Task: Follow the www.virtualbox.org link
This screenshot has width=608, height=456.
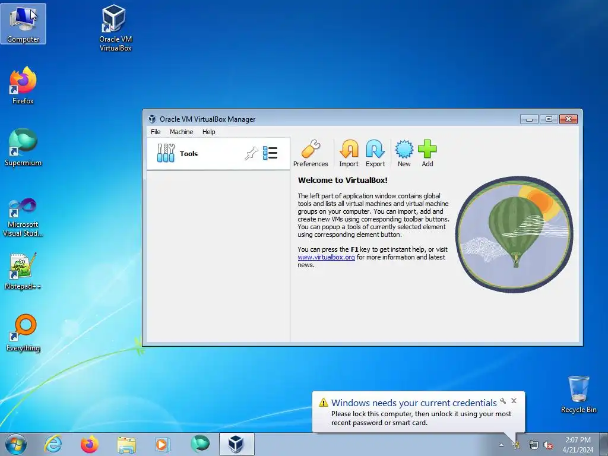Action: click(326, 257)
